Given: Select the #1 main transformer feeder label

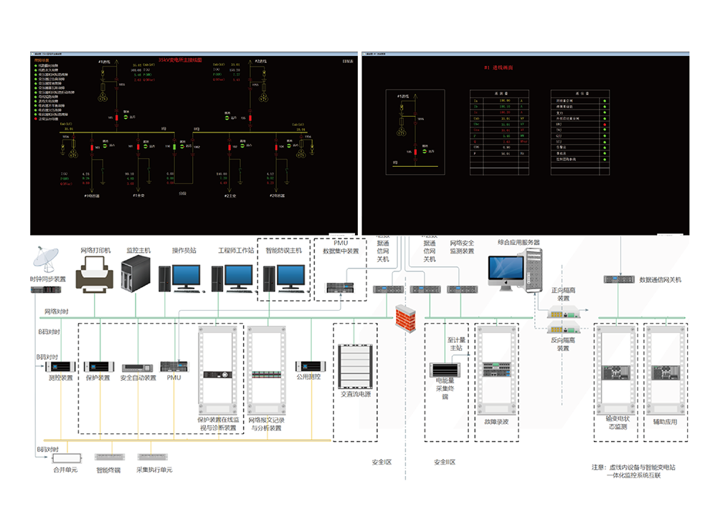Looking at the screenshot, I should click(138, 195).
